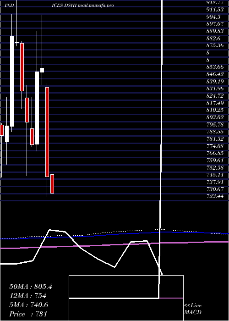The height and width of the screenshot is (321, 229).
Task: Click the tallest white candlestick body
Action: pyautogui.click(x=12, y=81)
